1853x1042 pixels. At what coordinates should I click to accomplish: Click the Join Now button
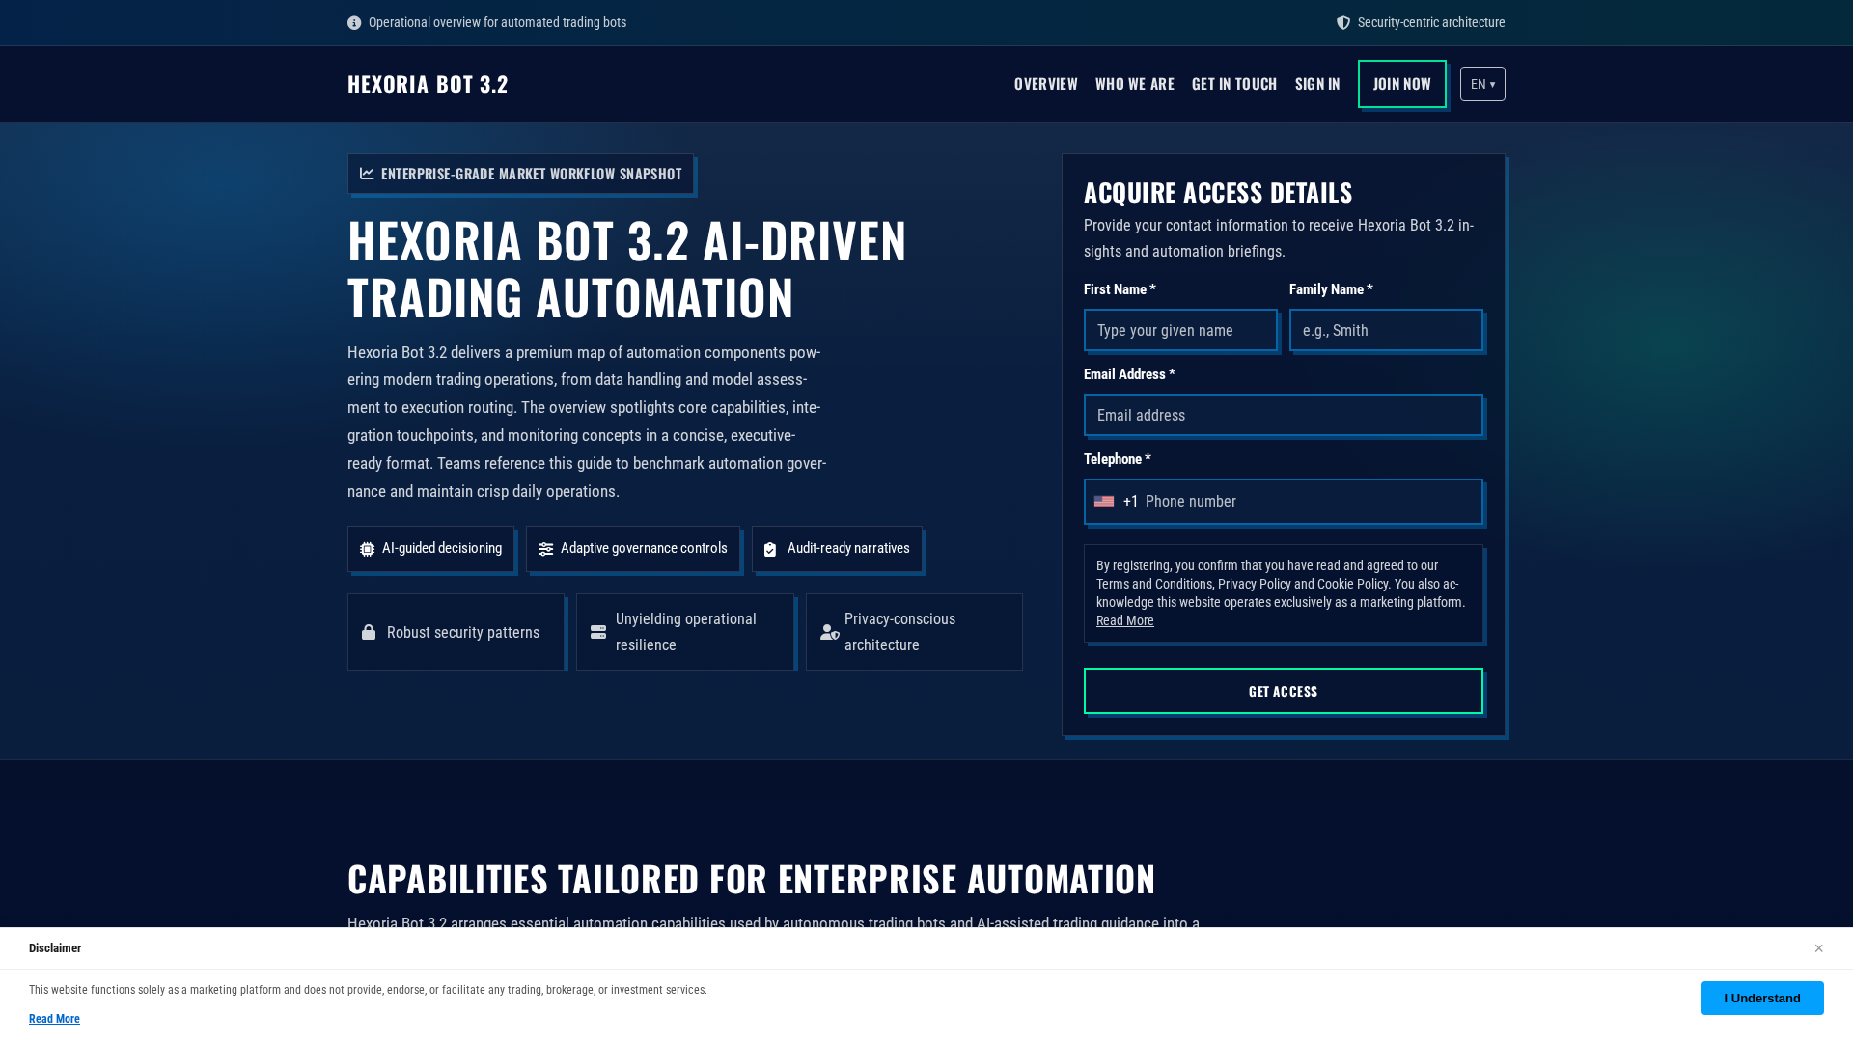click(1402, 84)
